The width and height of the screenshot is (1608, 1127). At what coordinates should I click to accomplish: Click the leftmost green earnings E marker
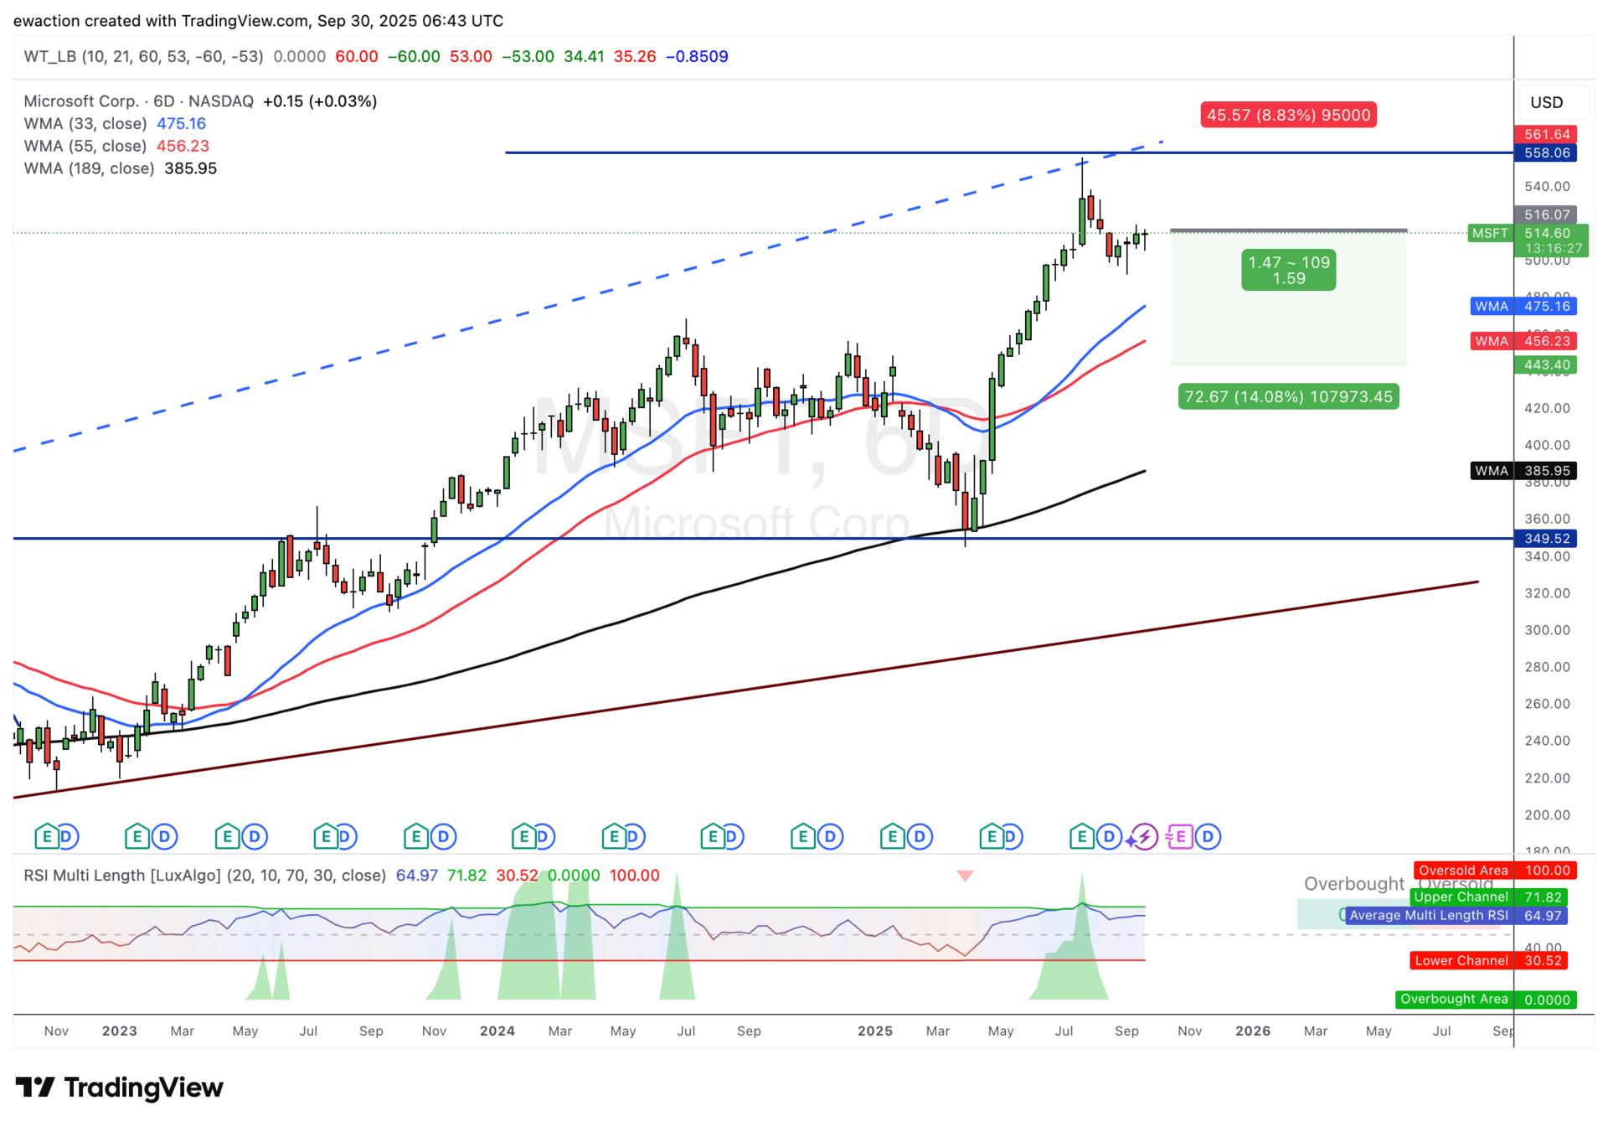click(47, 836)
